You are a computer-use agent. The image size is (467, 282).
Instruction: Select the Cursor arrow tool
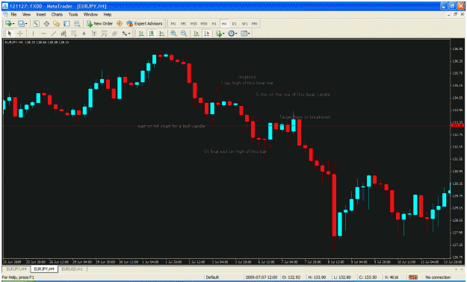10,34
